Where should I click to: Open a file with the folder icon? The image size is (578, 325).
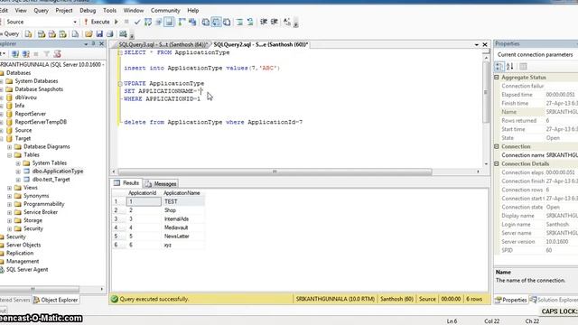click(89, 34)
